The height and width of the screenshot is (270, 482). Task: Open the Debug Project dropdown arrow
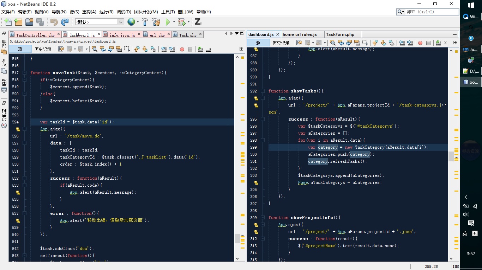pyautogui.click(x=188, y=22)
